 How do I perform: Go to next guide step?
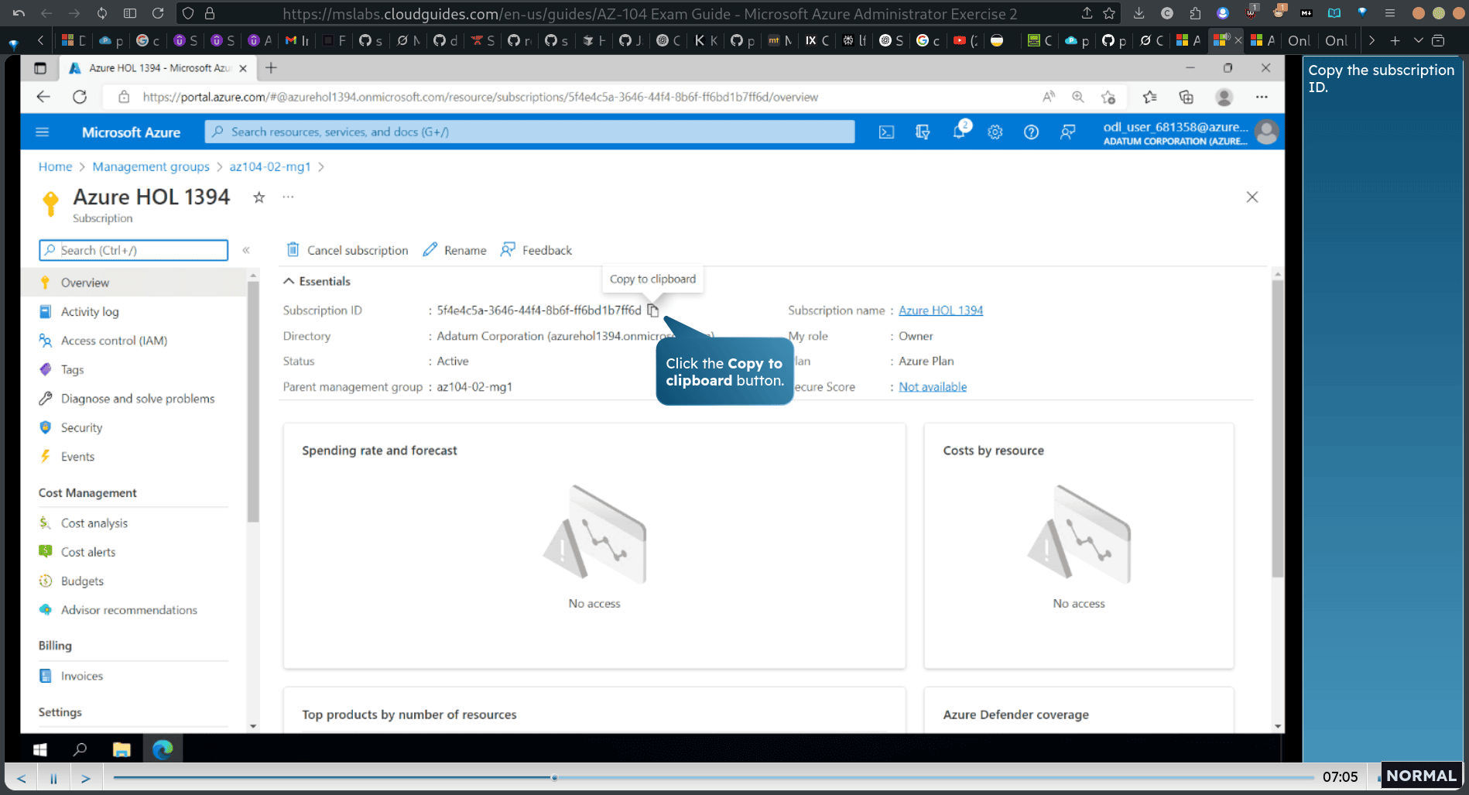(x=86, y=778)
